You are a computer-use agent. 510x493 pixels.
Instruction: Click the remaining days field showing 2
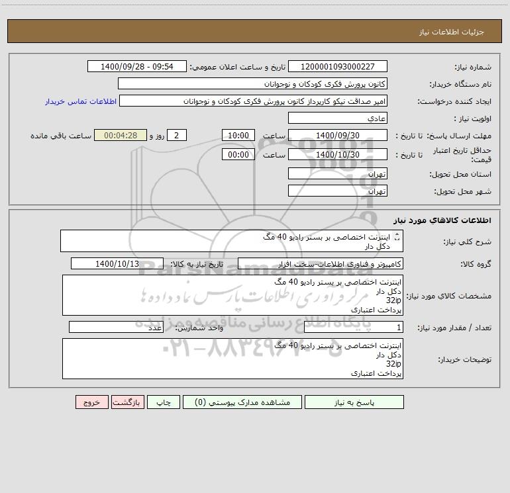point(177,135)
